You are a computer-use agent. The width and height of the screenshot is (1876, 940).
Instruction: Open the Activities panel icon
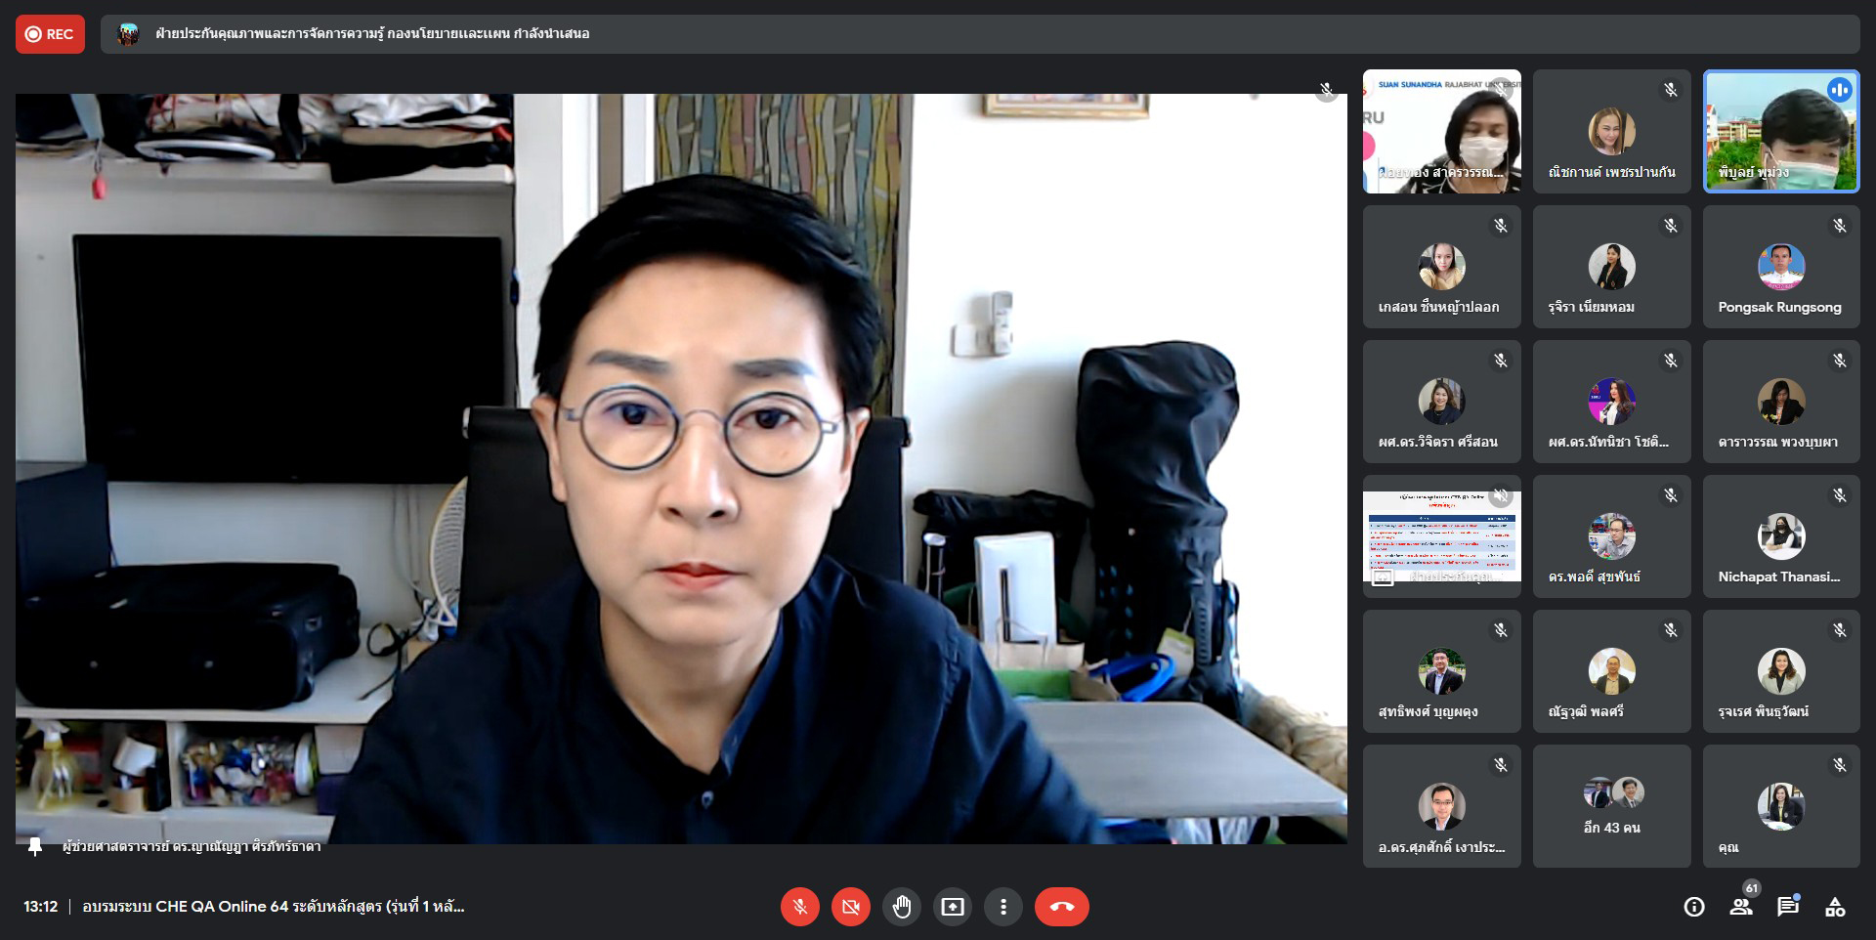pyautogui.click(x=1835, y=907)
